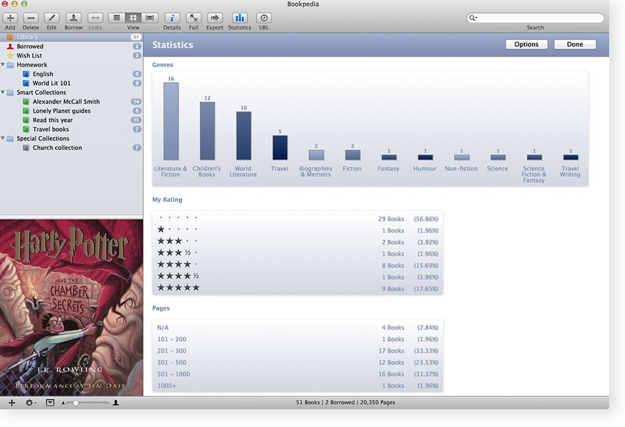Click the '1000+' pages row
625x427 pixels.
point(298,386)
